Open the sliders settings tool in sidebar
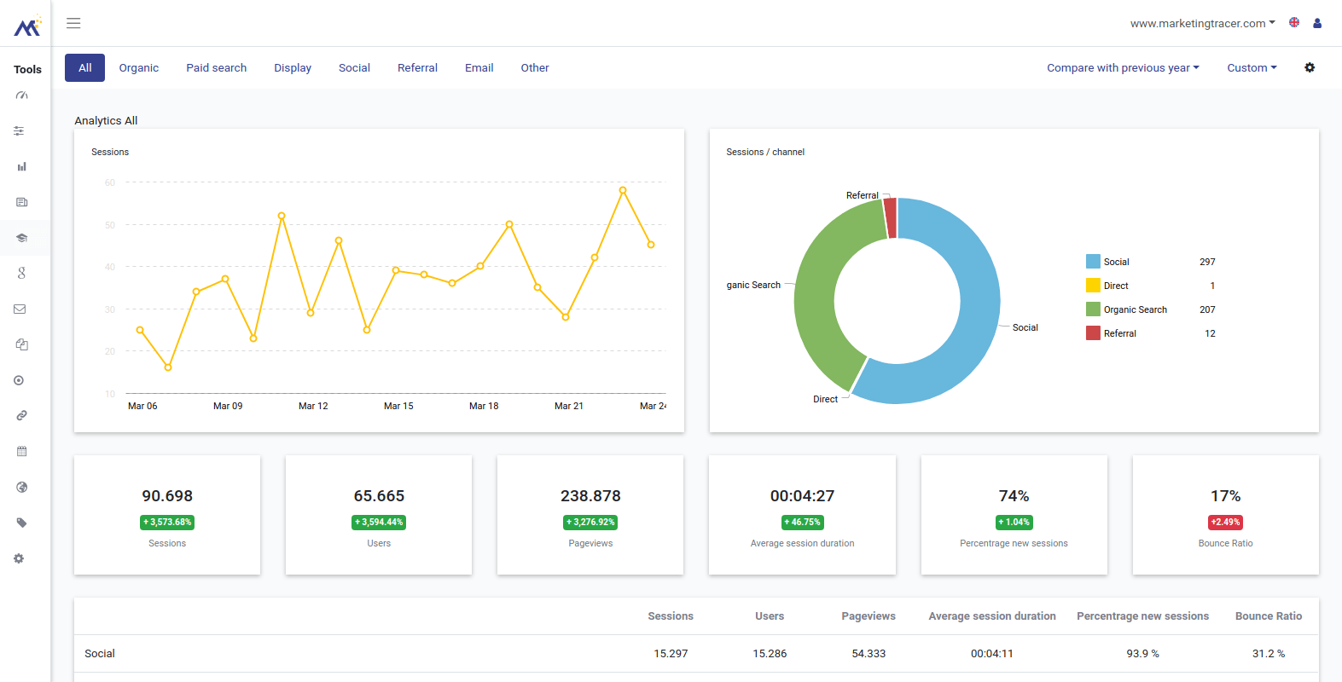 [x=19, y=131]
